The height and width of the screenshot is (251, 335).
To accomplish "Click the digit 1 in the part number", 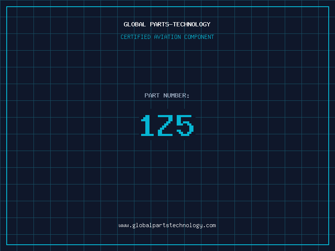I will pyautogui.click(x=147, y=125).
